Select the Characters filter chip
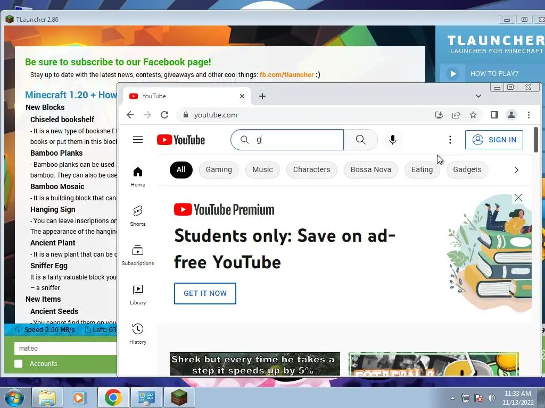 (x=312, y=169)
